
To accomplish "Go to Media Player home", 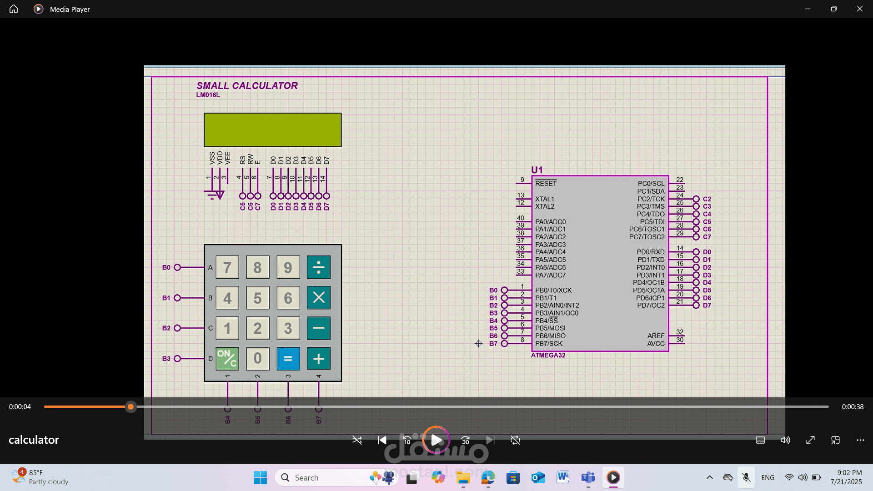I will [14, 9].
